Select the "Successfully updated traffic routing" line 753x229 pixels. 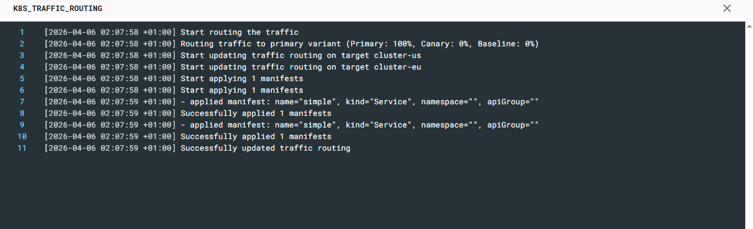click(x=265, y=148)
